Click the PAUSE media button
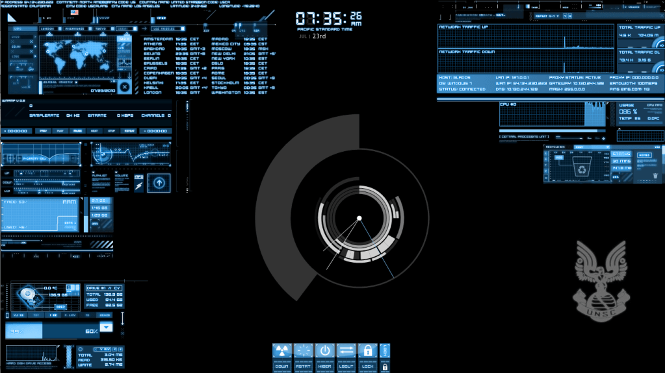This screenshot has width=665, height=373. 77,131
